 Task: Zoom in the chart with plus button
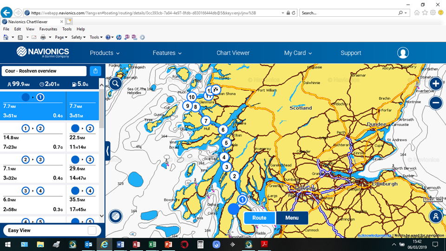pos(436,84)
